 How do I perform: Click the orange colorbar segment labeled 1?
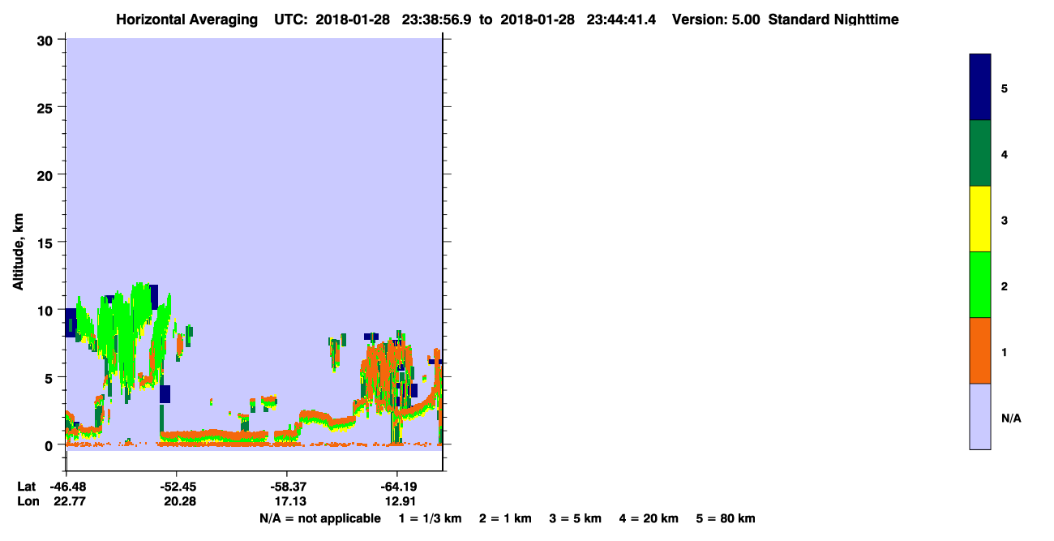click(x=980, y=350)
